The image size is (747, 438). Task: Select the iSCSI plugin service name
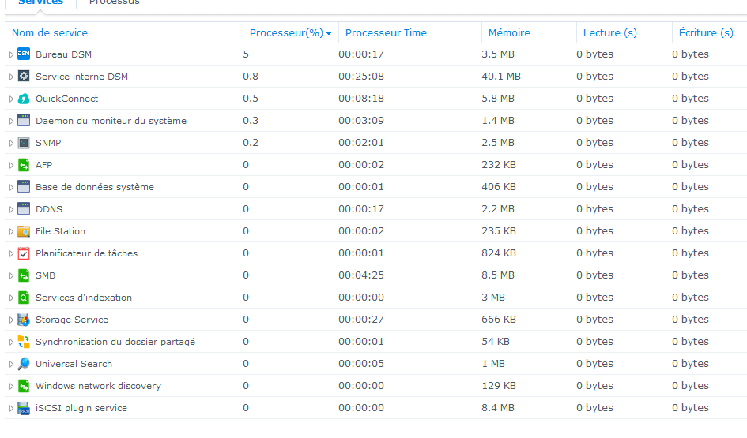[x=81, y=408]
